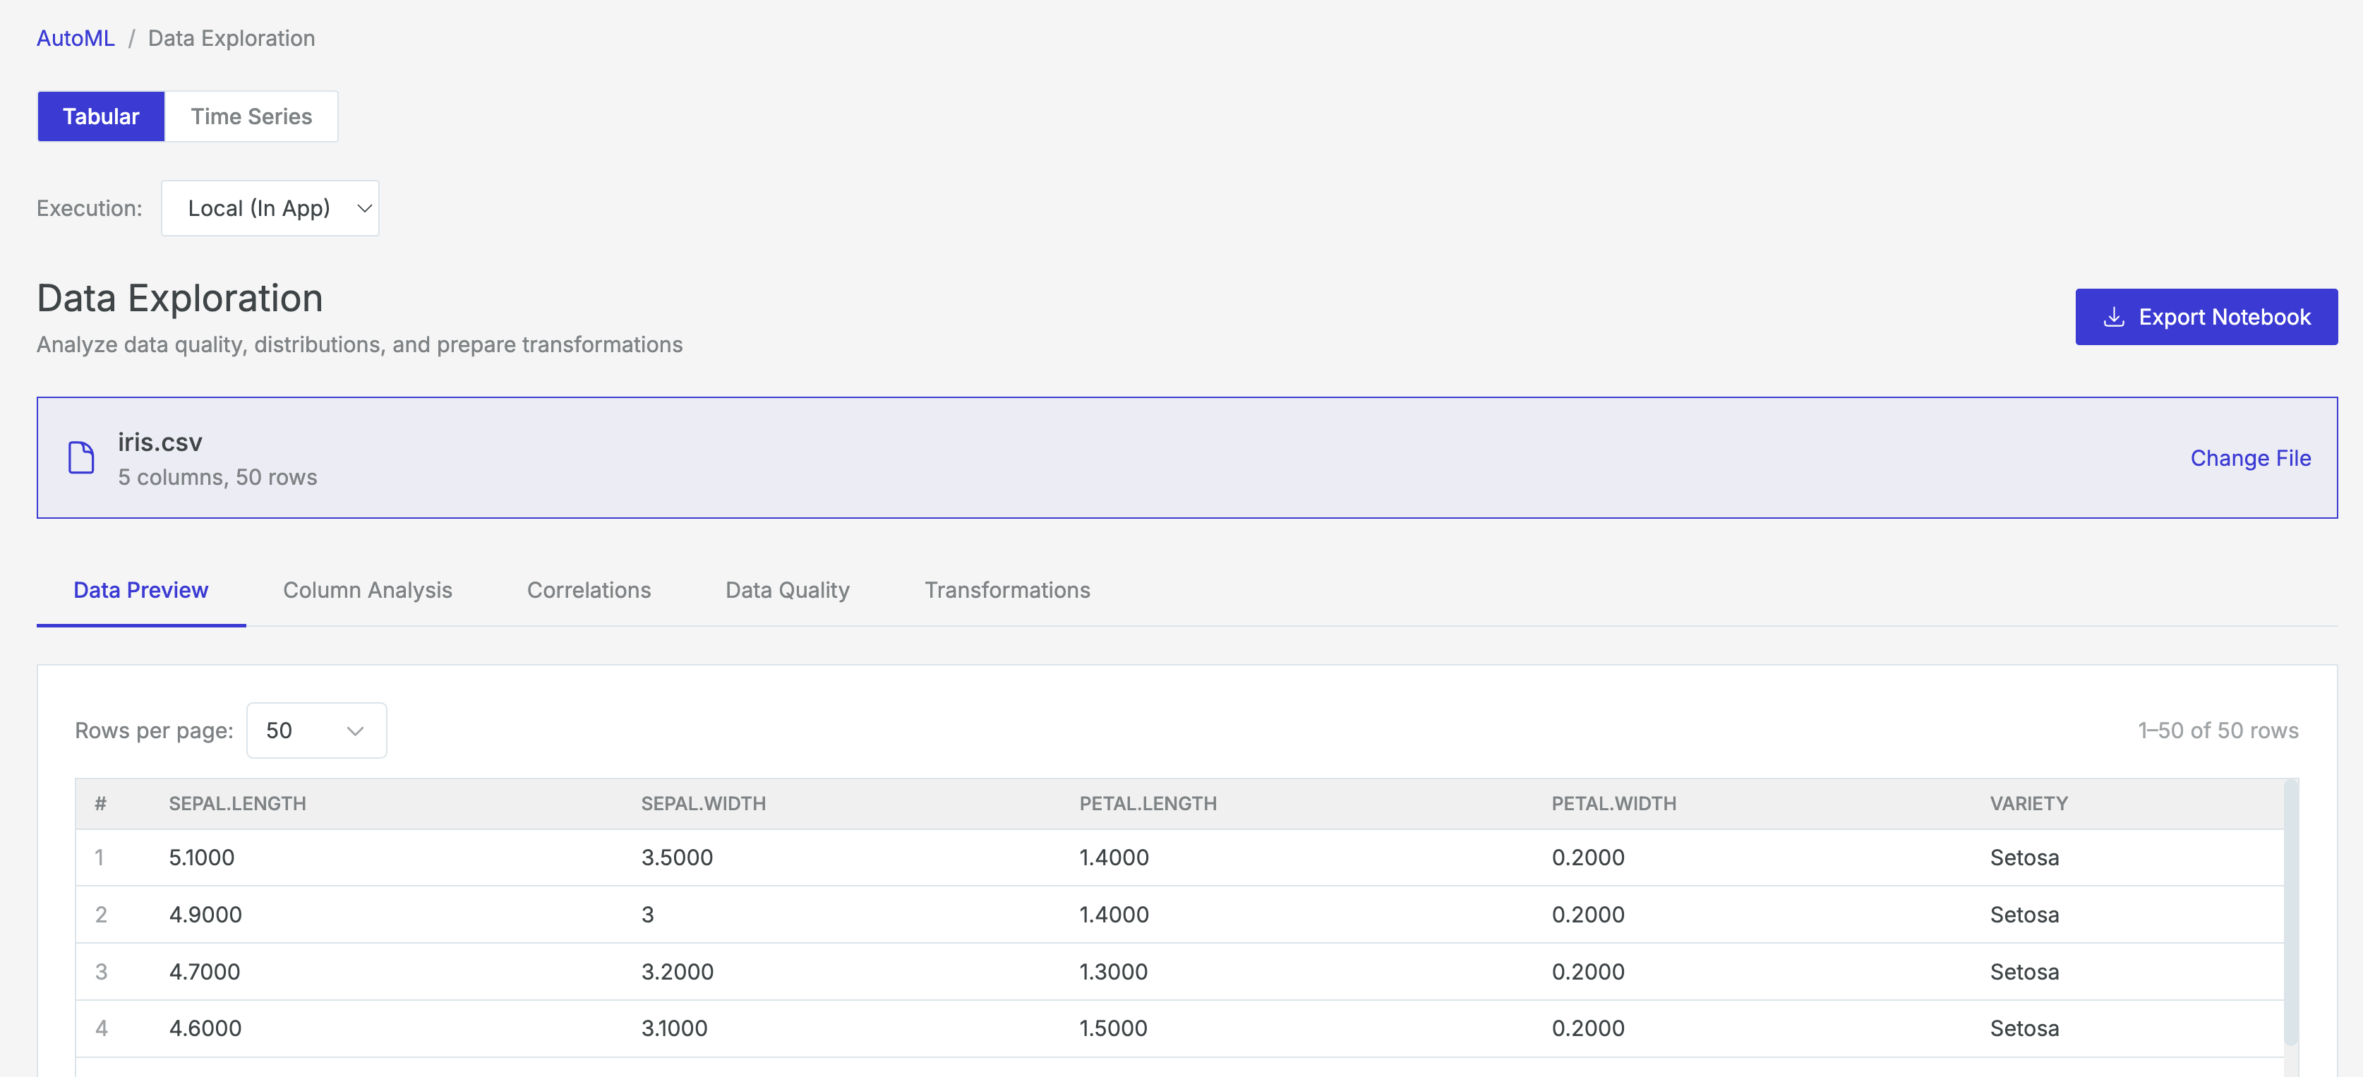The width and height of the screenshot is (2363, 1077).
Task: Click the iris.csv file name
Action: click(160, 443)
